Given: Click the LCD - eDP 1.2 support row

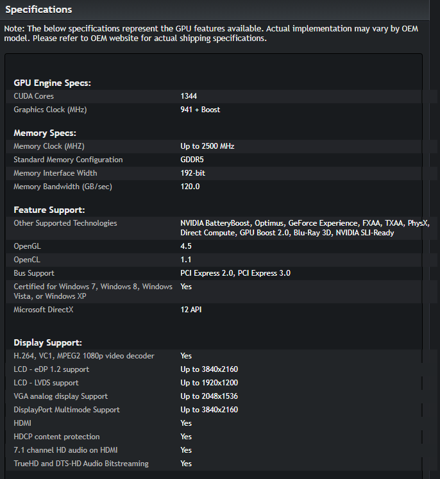Looking at the screenshot, I should click(214, 369).
